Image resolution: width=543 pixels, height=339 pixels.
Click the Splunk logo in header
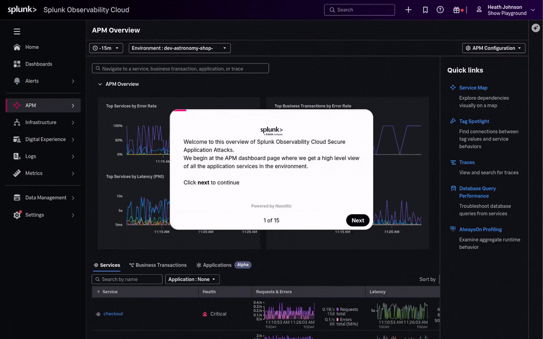pyautogui.click(x=22, y=10)
